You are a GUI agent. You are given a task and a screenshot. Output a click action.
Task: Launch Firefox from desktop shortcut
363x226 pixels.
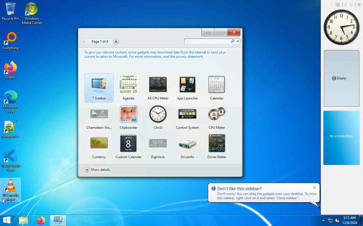[x=10, y=70]
